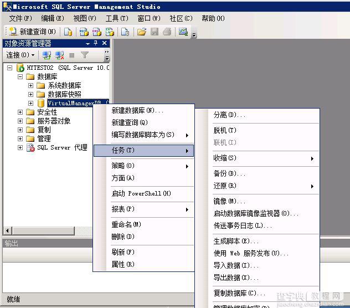Click the MDX query toolbar icon
This screenshot has height=308, width=350.
[x=84, y=32]
